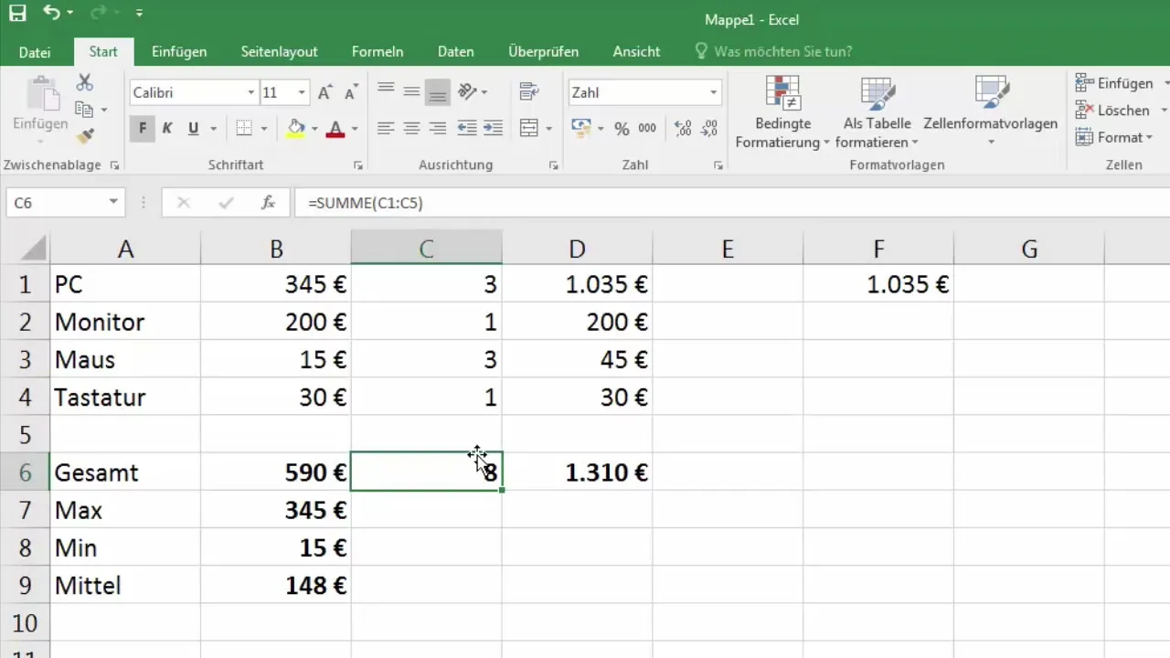Switch to the Einfügen ribbon tab
Viewport: 1170px width, 658px height.
point(179,52)
